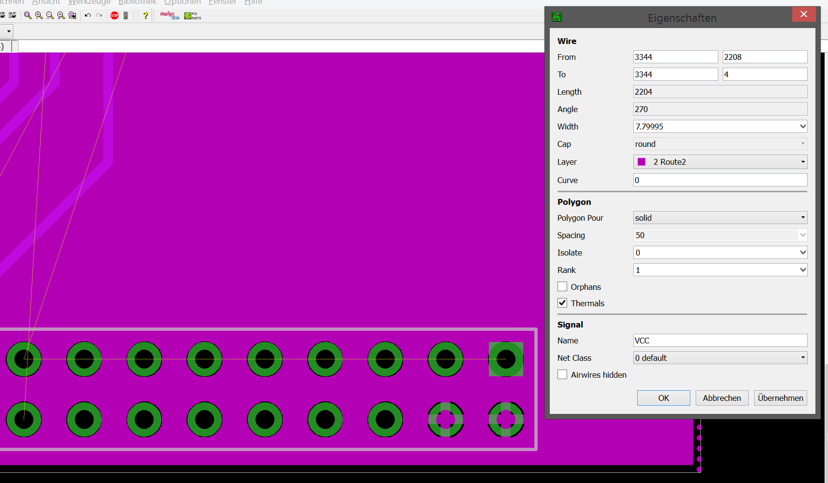The height and width of the screenshot is (483, 828).
Task: Open the Spacing dropdown
Action: (x=803, y=235)
